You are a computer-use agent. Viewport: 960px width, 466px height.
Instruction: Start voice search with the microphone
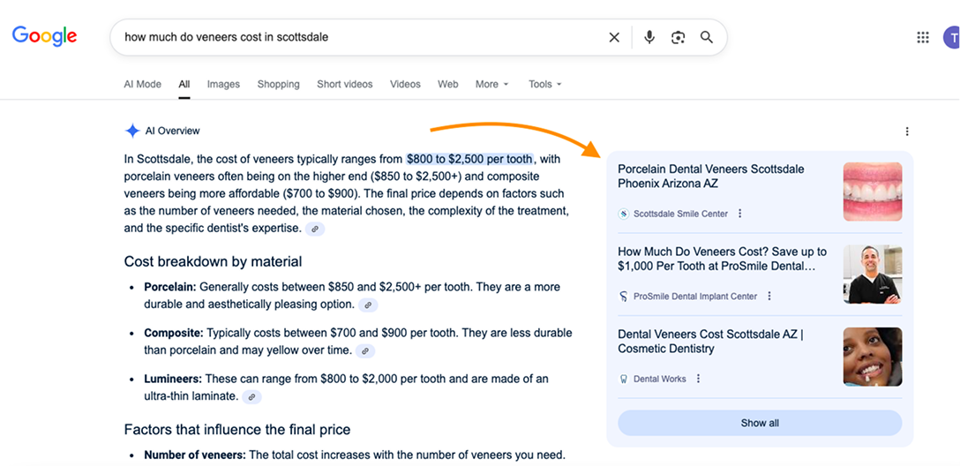[x=649, y=37]
